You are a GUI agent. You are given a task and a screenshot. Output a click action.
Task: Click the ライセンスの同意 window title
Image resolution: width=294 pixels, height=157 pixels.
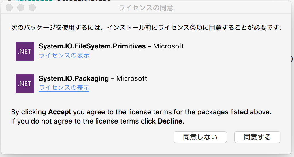146,8
